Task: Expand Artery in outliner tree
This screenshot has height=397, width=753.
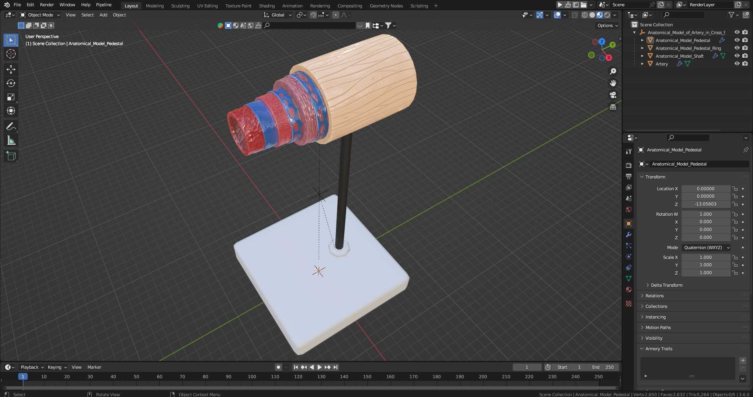Action: pyautogui.click(x=642, y=64)
